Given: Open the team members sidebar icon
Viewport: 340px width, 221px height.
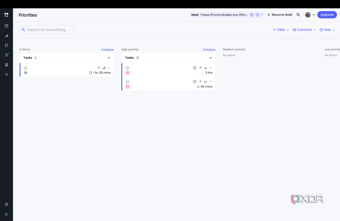Looking at the screenshot, I should (x=7, y=65).
